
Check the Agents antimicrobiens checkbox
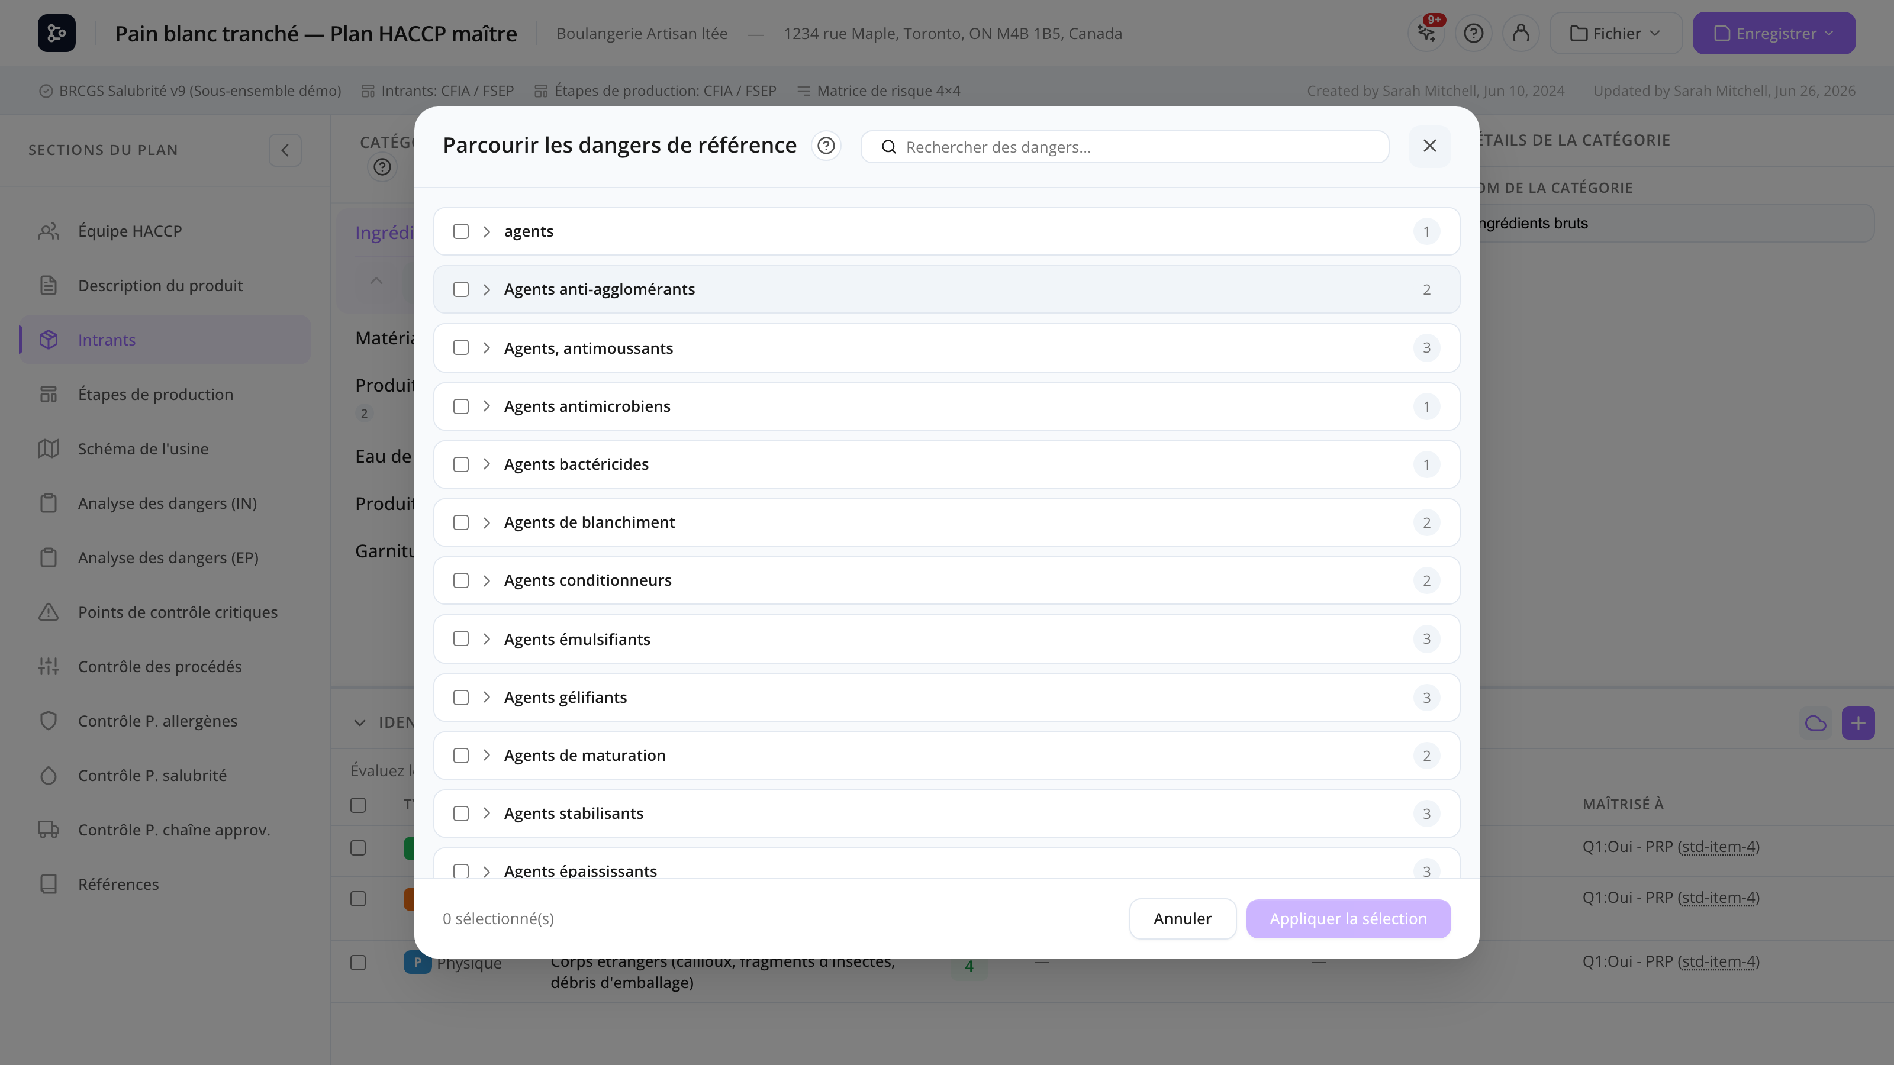tap(461, 406)
